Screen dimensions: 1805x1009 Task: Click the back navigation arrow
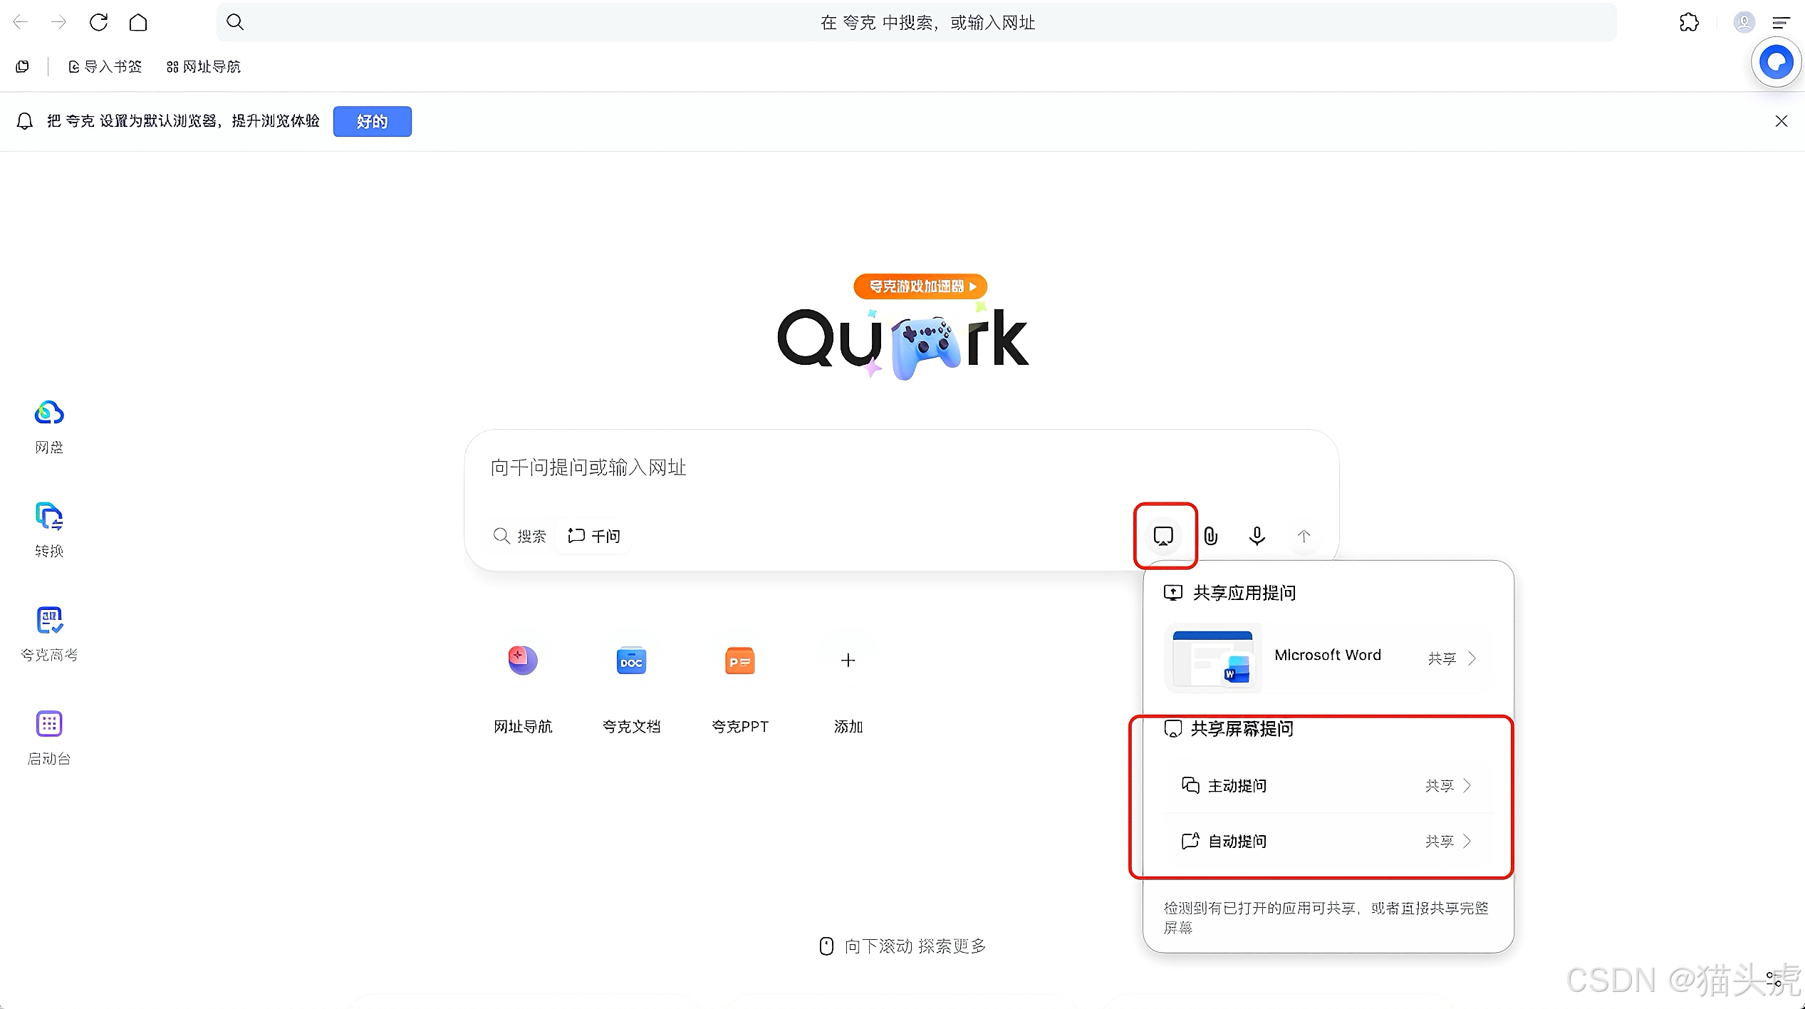click(21, 22)
